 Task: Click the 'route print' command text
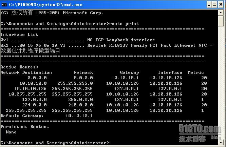click(124, 24)
